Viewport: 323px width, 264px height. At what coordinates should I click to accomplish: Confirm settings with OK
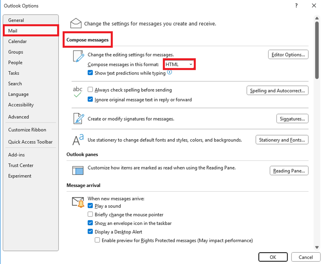point(273,257)
